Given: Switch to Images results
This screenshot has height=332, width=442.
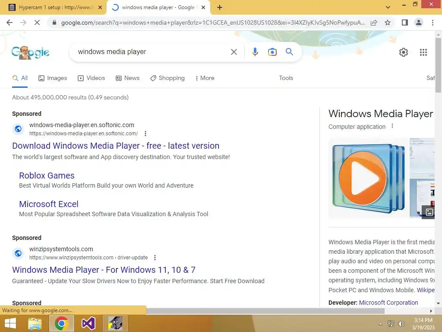Looking at the screenshot, I should tap(53, 78).
